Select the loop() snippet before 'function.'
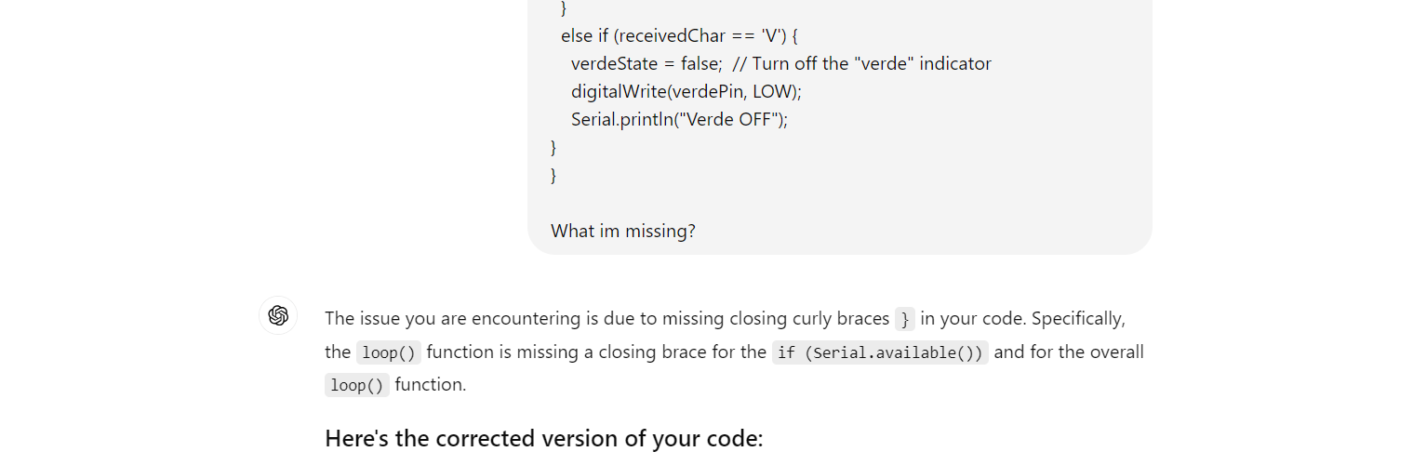The image size is (1426, 465). pos(357,385)
